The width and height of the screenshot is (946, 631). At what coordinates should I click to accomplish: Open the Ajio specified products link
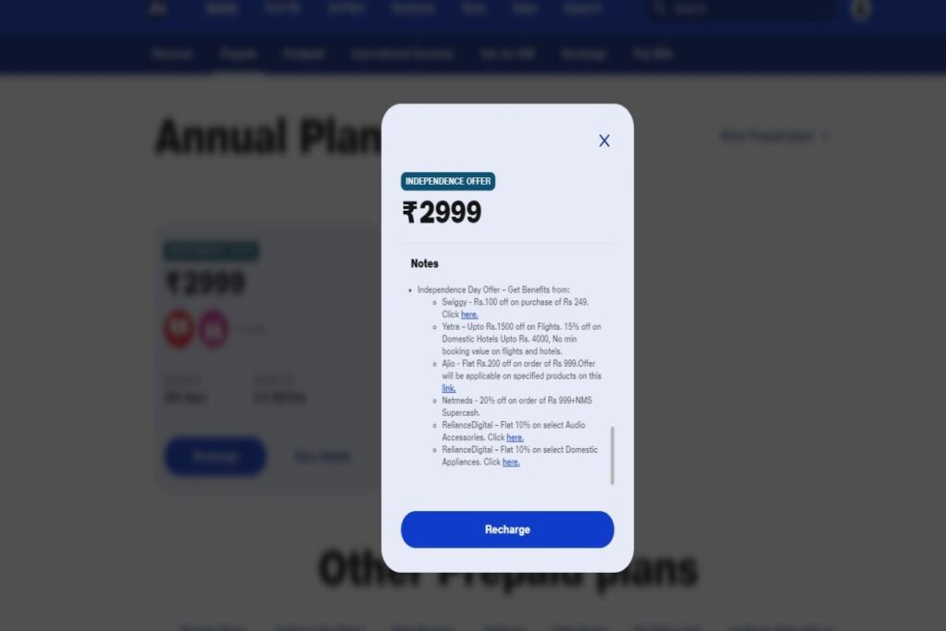tap(448, 388)
